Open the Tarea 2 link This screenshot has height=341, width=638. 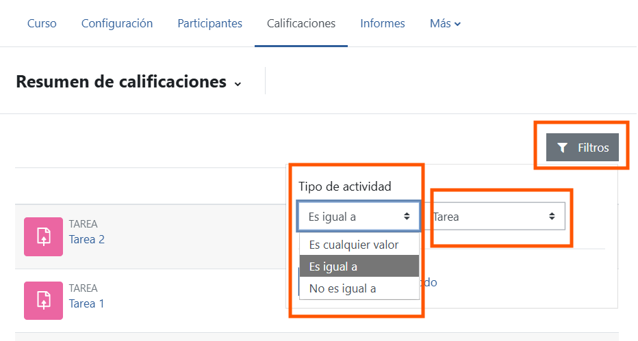point(87,239)
